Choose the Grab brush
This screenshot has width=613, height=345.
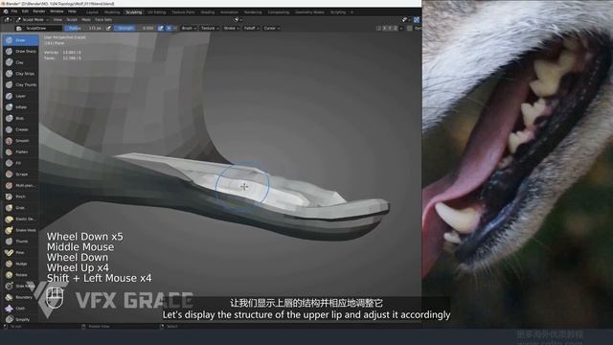pos(20,208)
